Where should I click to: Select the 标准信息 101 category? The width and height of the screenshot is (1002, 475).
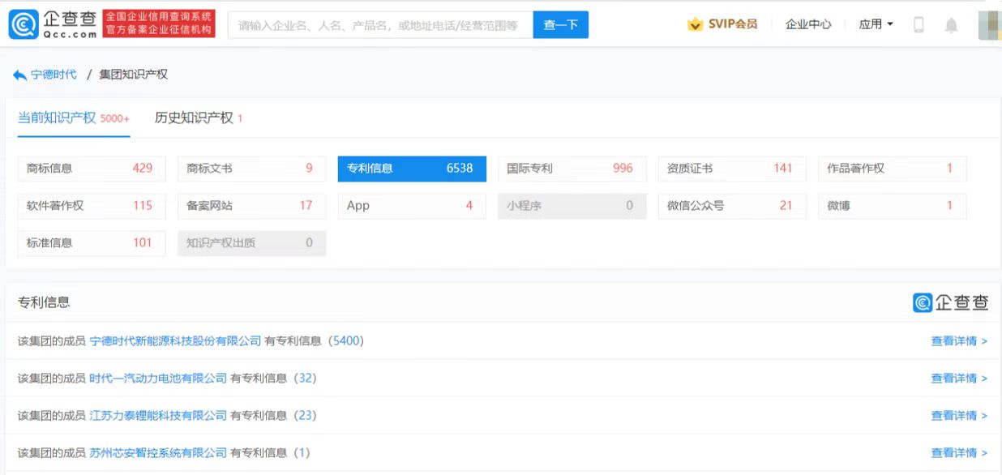(92, 243)
